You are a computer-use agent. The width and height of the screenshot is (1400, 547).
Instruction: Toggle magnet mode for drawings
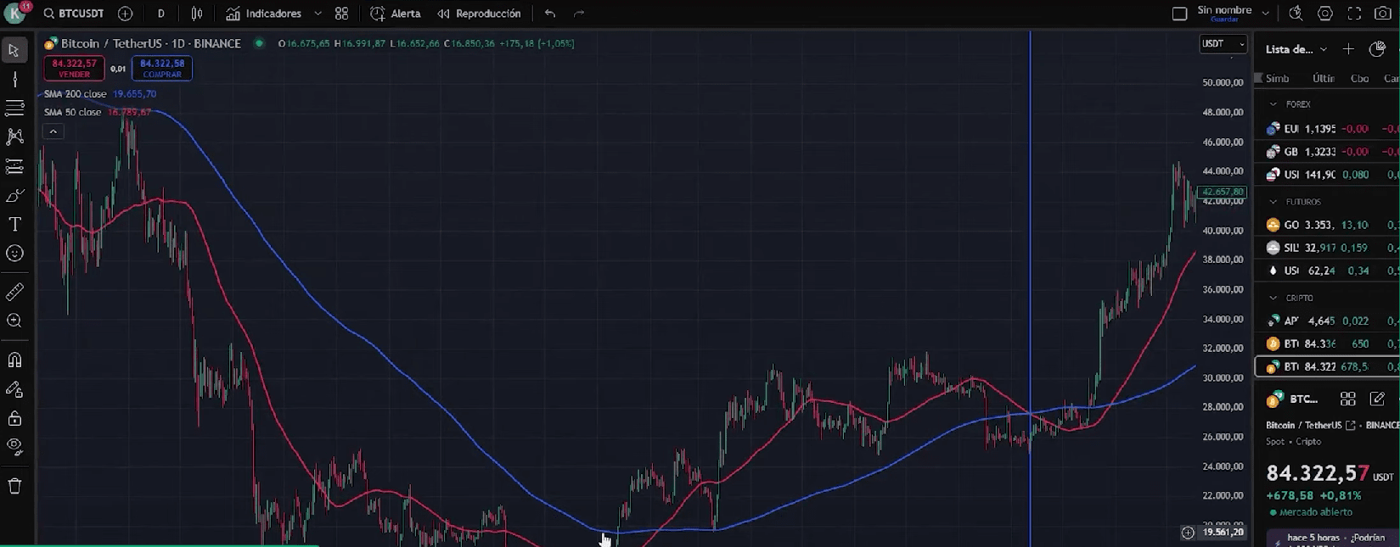coord(14,360)
